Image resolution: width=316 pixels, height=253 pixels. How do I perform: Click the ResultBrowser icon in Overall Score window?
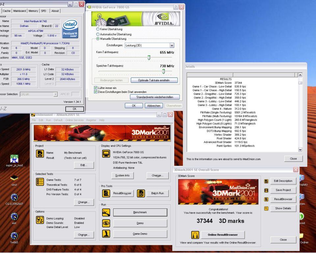click(266, 199)
